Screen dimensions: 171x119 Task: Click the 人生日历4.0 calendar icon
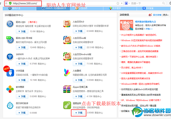[67, 24]
